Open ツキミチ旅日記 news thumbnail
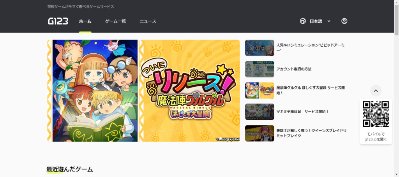 click(260, 112)
